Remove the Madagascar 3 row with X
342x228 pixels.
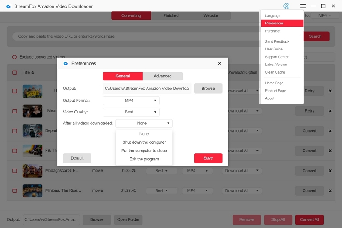pos(330,171)
